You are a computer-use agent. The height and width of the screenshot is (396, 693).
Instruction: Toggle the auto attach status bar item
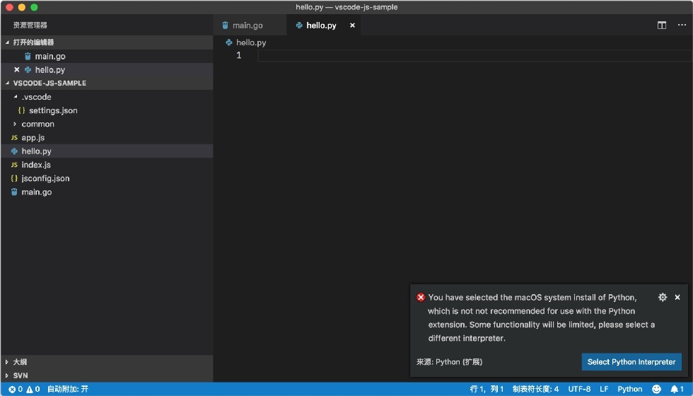[x=68, y=389]
